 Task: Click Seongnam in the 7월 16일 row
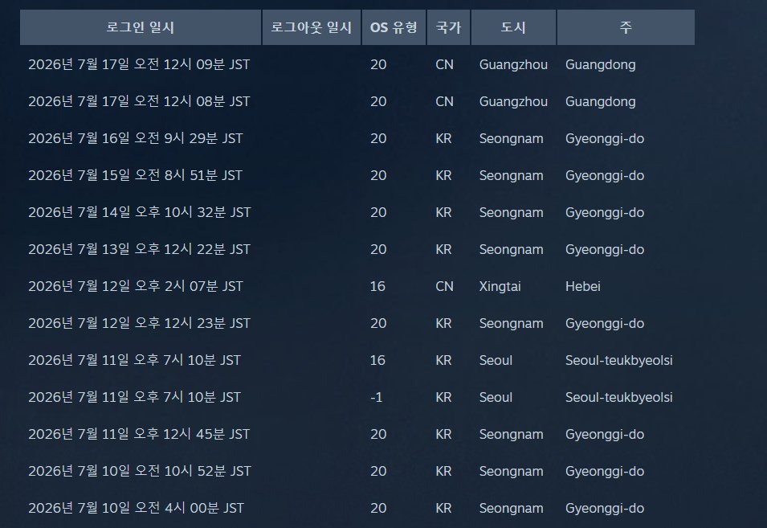(511, 139)
